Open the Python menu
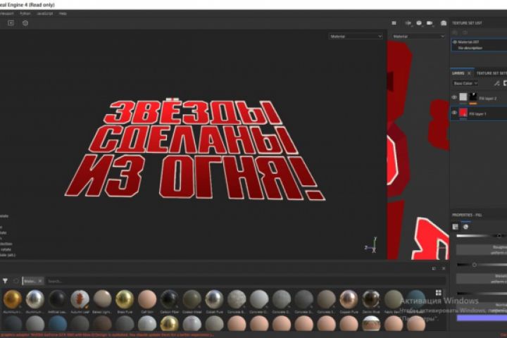This screenshot has width=507, height=338. [25, 13]
